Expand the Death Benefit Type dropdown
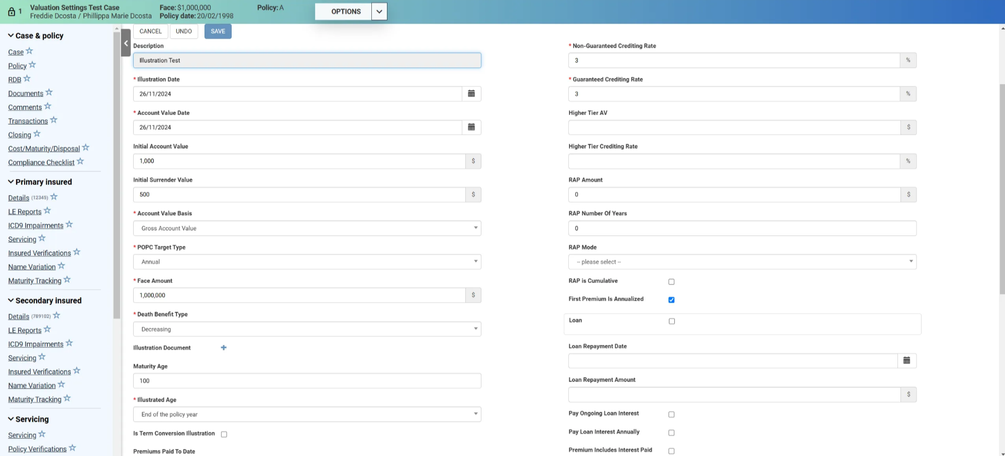The image size is (1005, 456). pyautogui.click(x=307, y=329)
